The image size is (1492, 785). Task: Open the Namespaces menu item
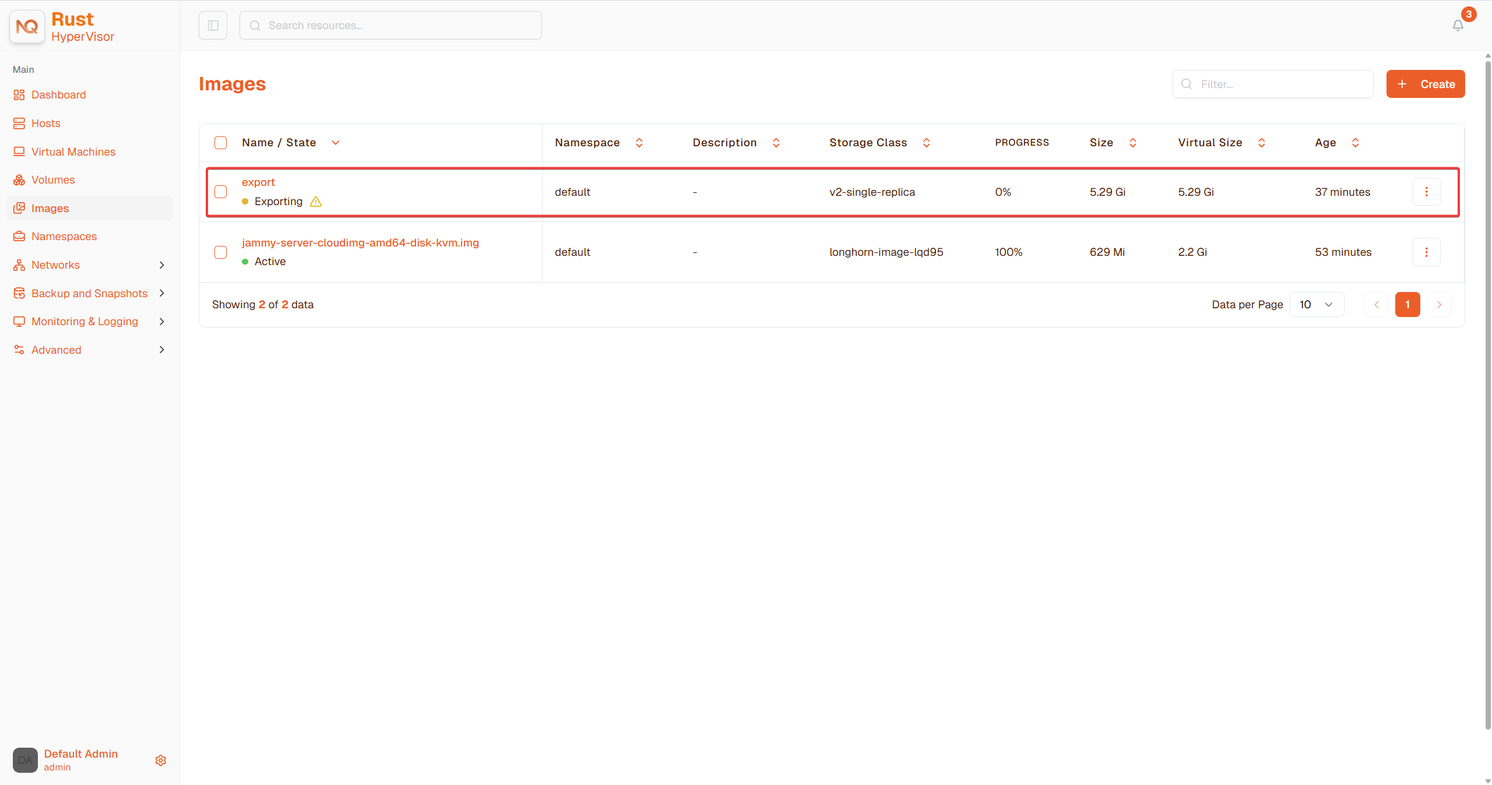click(x=90, y=237)
